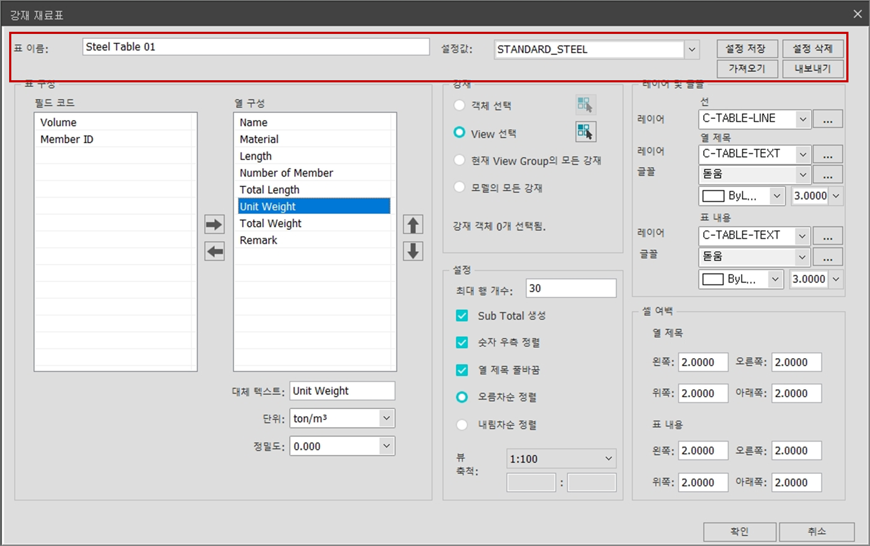The width and height of the screenshot is (870, 546).
Task: Close the 강재 재료표 dialog
Action: tap(858, 15)
